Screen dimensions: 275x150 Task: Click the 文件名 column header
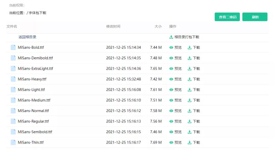pos(12,26)
